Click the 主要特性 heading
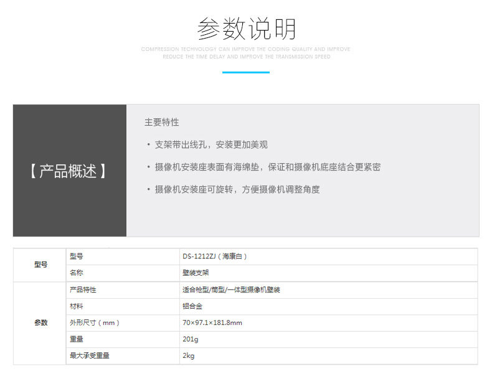Image resolution: width=492 pixels, height=376 pixels. tap(161, 122)
